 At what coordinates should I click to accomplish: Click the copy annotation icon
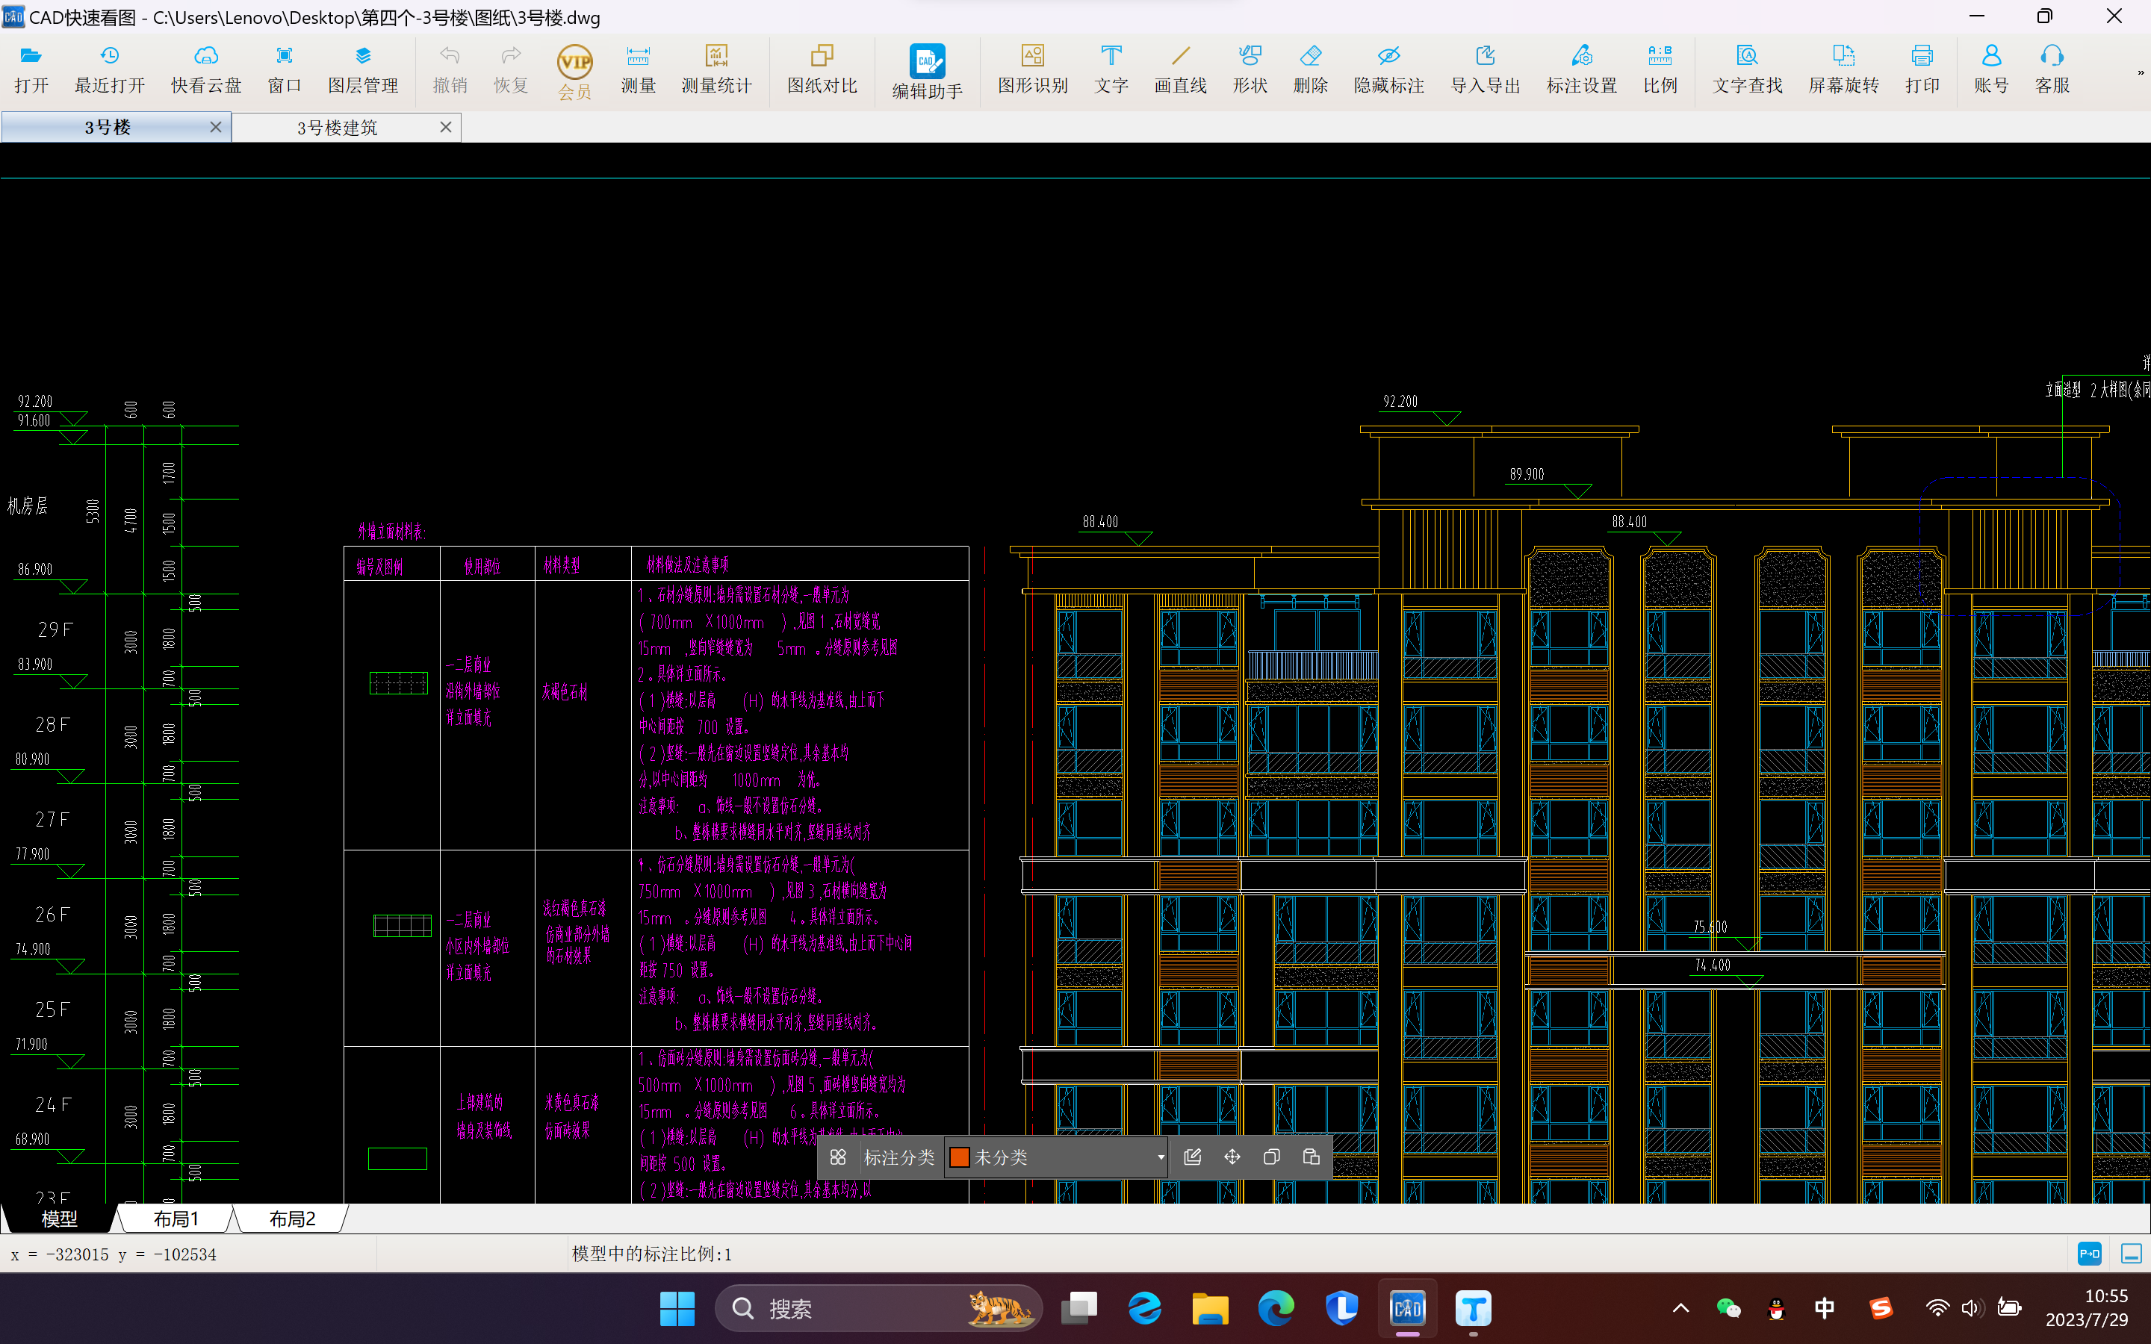click(1271, 1157)
